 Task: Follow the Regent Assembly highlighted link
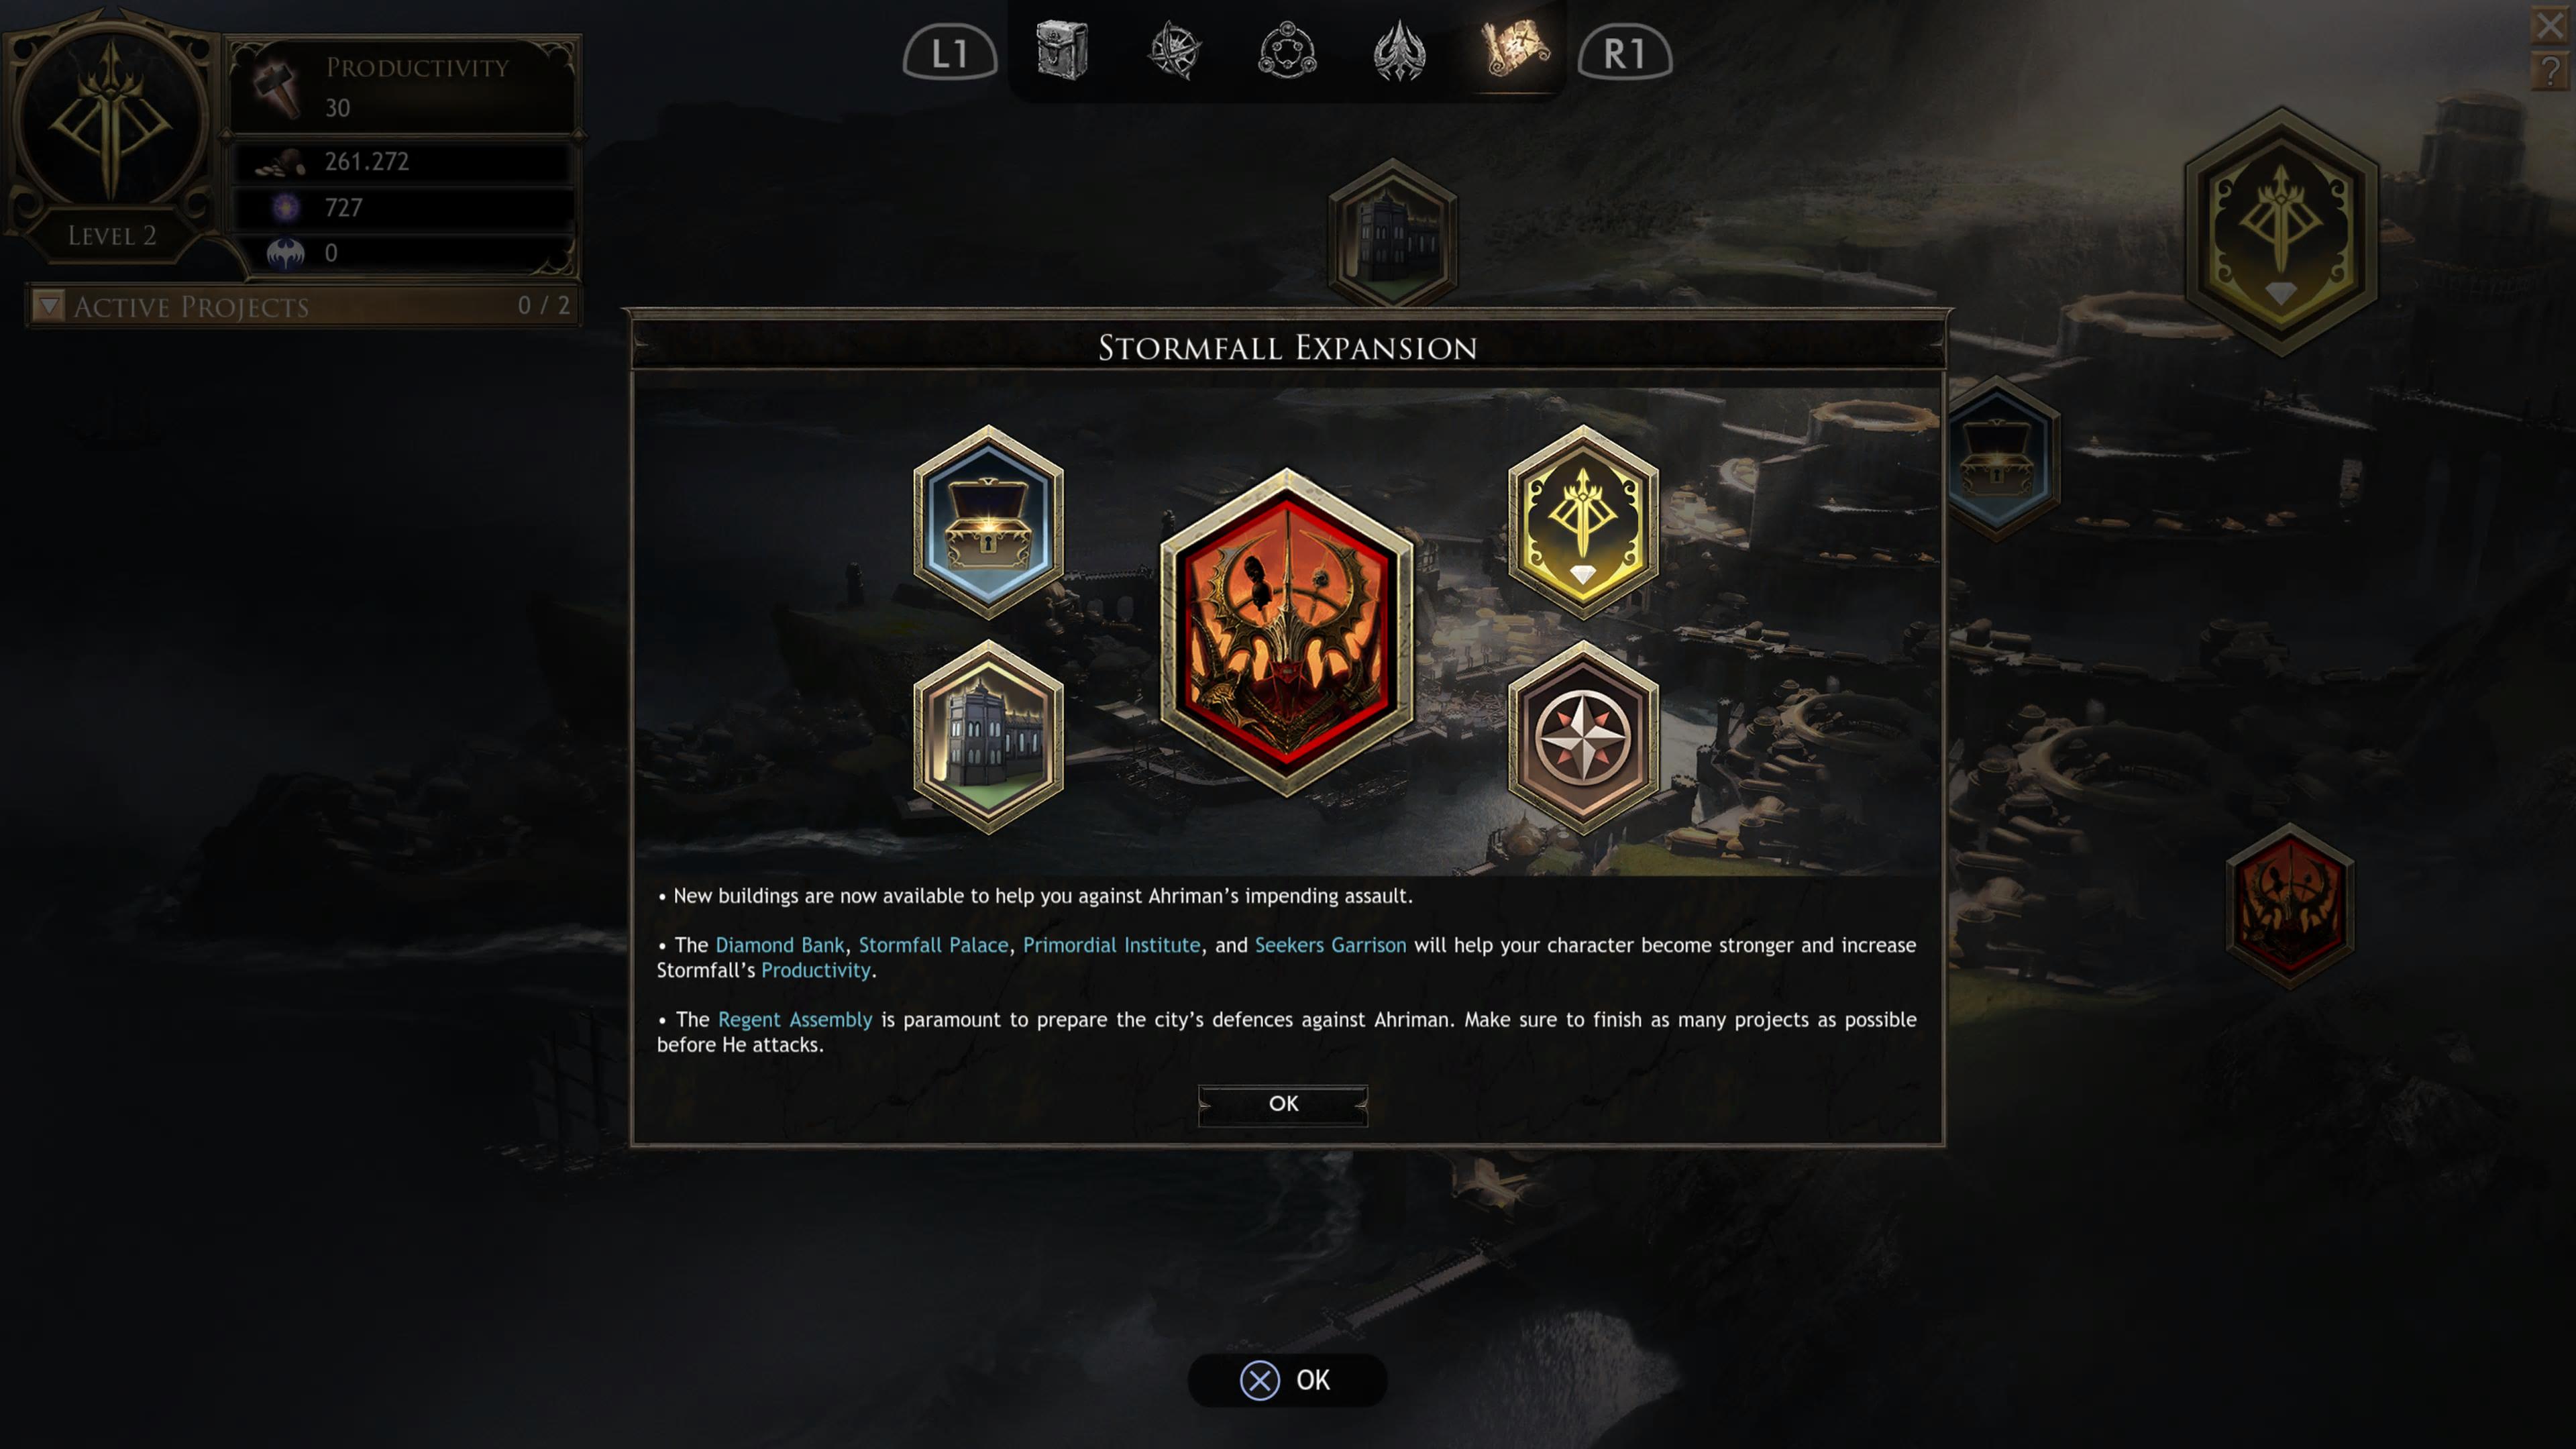pos(795,1020)
